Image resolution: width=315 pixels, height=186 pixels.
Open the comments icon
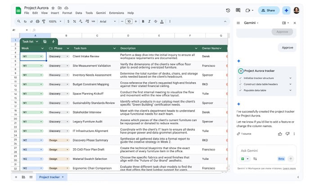point(238,10)
